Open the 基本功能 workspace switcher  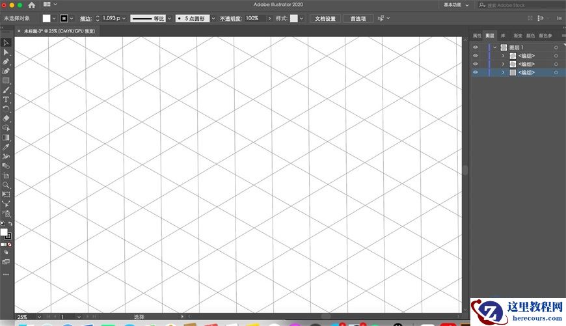click(456, 5)
